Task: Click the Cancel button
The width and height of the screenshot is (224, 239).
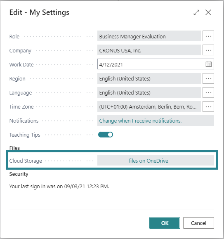Action: [x=198, y=223]
